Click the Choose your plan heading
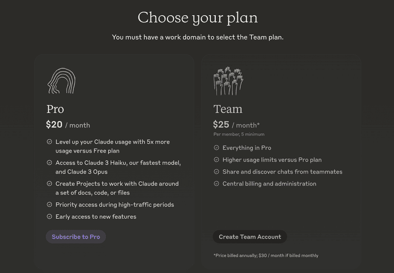Screen dimensions: 394x273 197,18
